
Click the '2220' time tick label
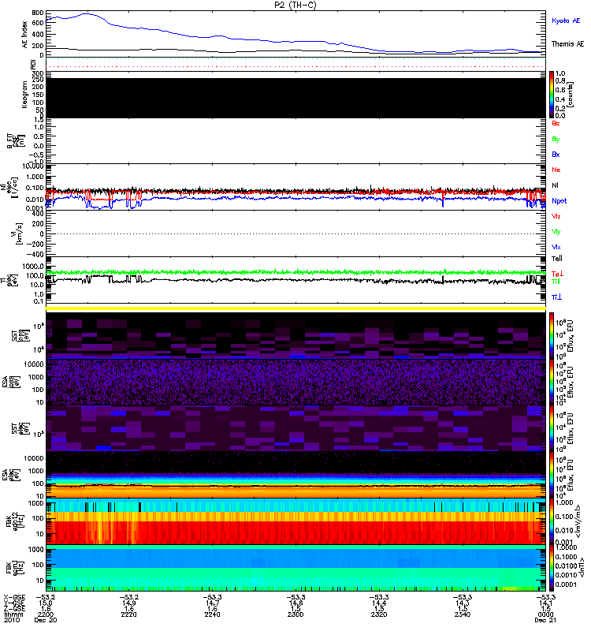point(128,614)
